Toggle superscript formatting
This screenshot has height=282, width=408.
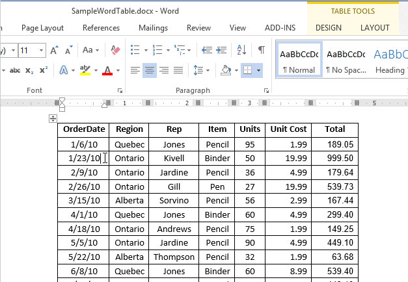click(x=44, y=70)
